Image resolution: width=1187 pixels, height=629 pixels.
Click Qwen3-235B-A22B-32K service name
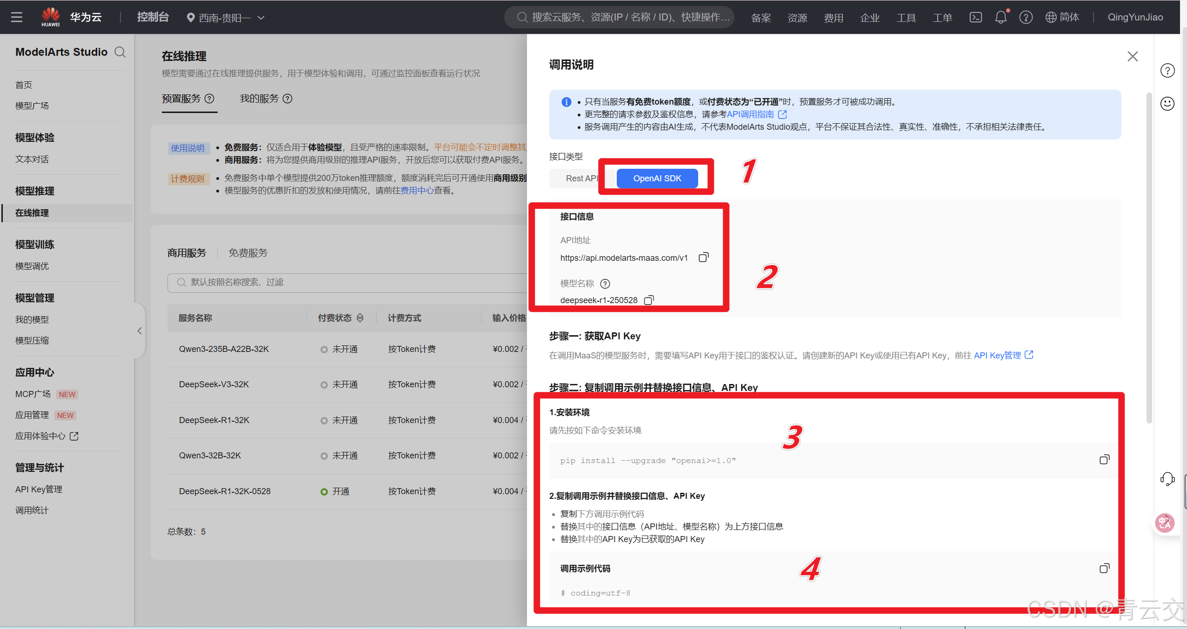(224, 349)
